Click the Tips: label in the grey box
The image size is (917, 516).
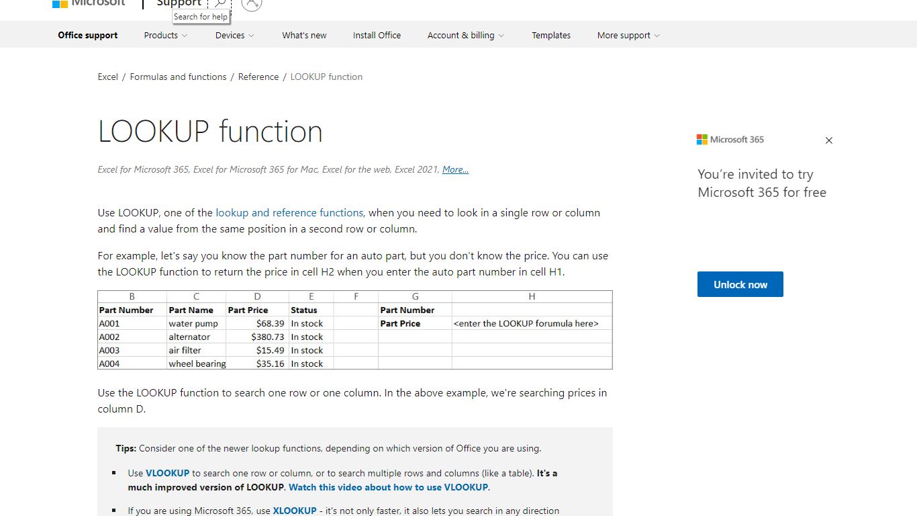[x=126, y=448]
